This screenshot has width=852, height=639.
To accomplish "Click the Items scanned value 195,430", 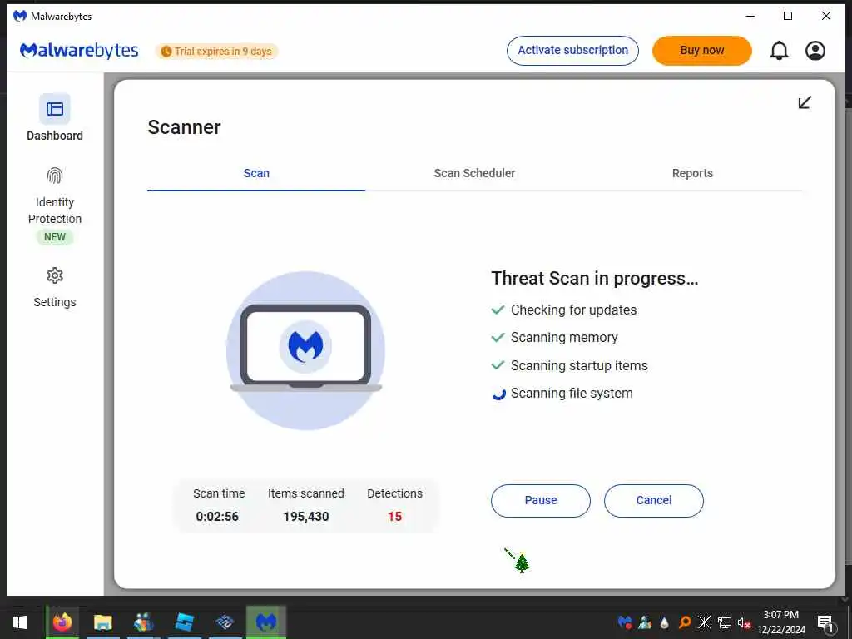I will coord(306,516).
